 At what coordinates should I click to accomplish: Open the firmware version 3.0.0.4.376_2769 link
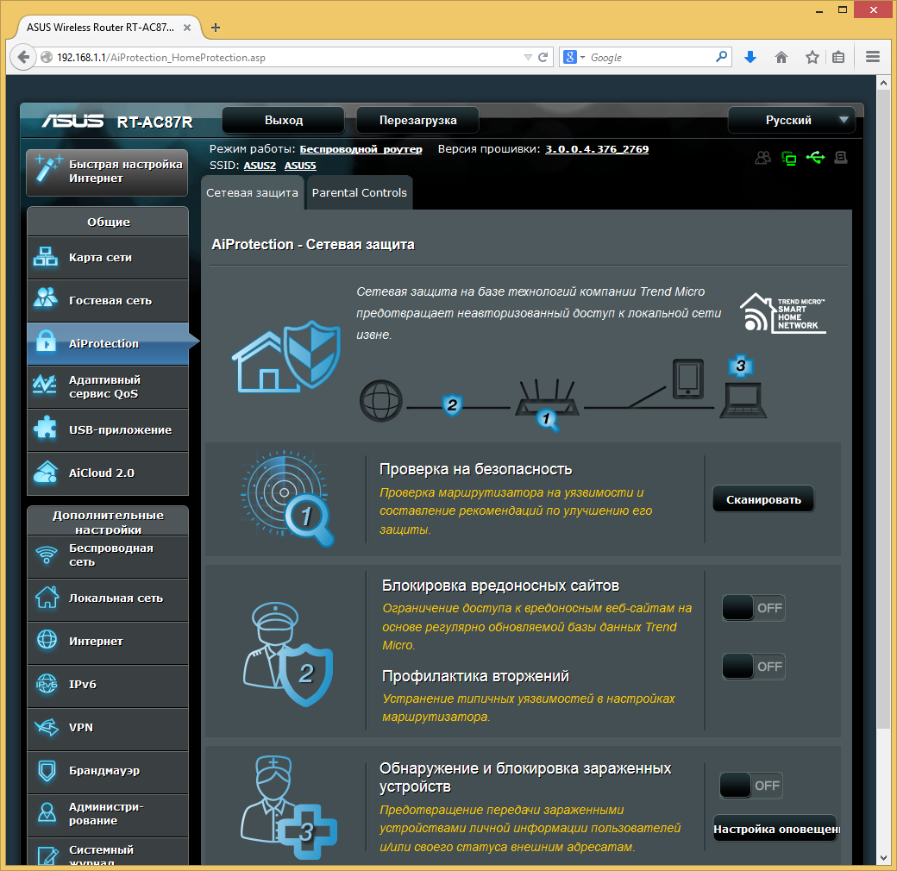pos(597,149)
